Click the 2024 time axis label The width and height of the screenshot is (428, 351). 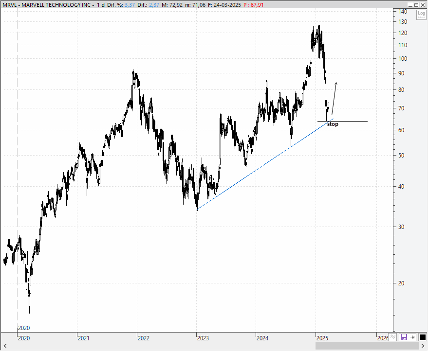tap(262, 338)
